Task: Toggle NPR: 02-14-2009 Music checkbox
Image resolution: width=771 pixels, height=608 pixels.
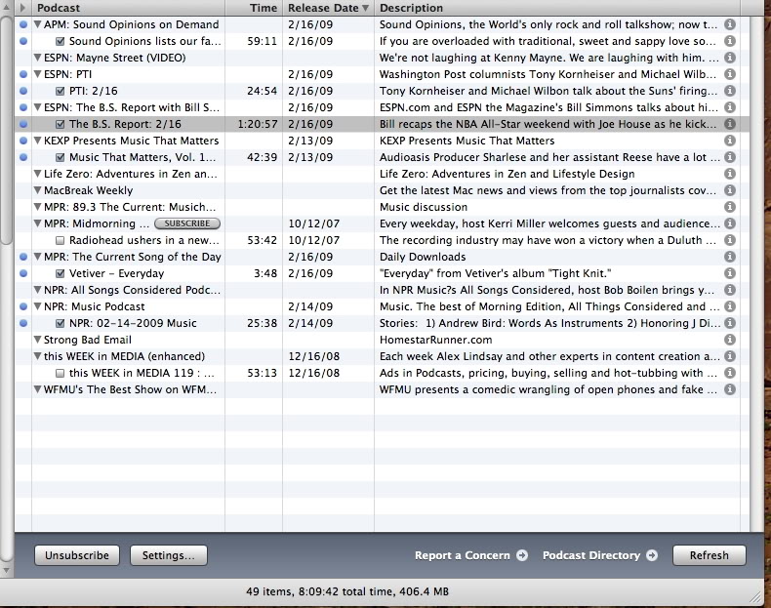Action: tap(60, 323)
